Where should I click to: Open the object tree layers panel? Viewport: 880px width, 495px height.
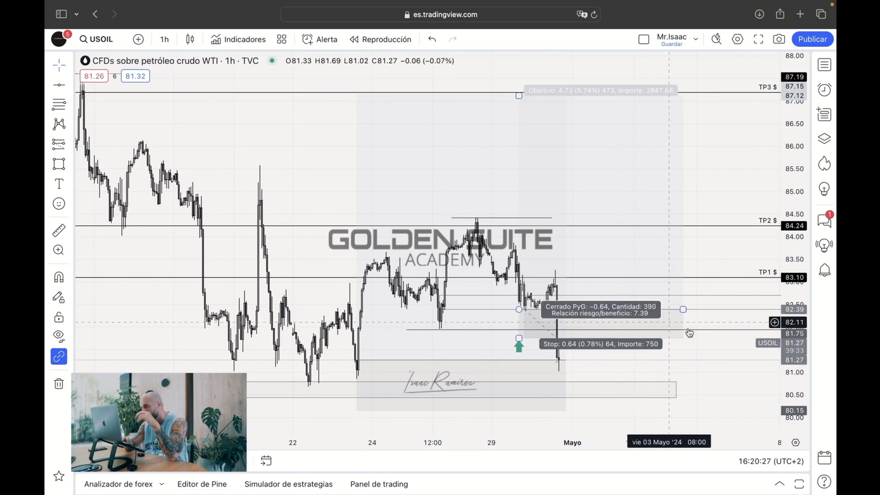[x=825, y=139]
